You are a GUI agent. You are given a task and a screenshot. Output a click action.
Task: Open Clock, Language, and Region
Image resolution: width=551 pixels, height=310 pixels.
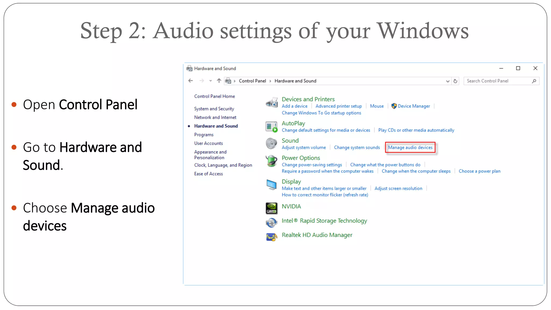(223, 165)
